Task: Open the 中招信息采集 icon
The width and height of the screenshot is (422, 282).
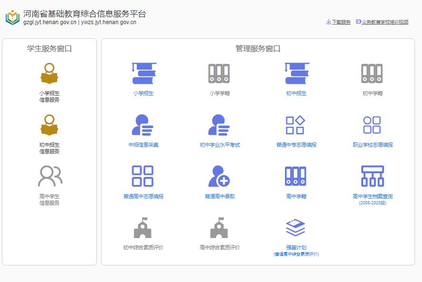Action: [x=143, y=125]
